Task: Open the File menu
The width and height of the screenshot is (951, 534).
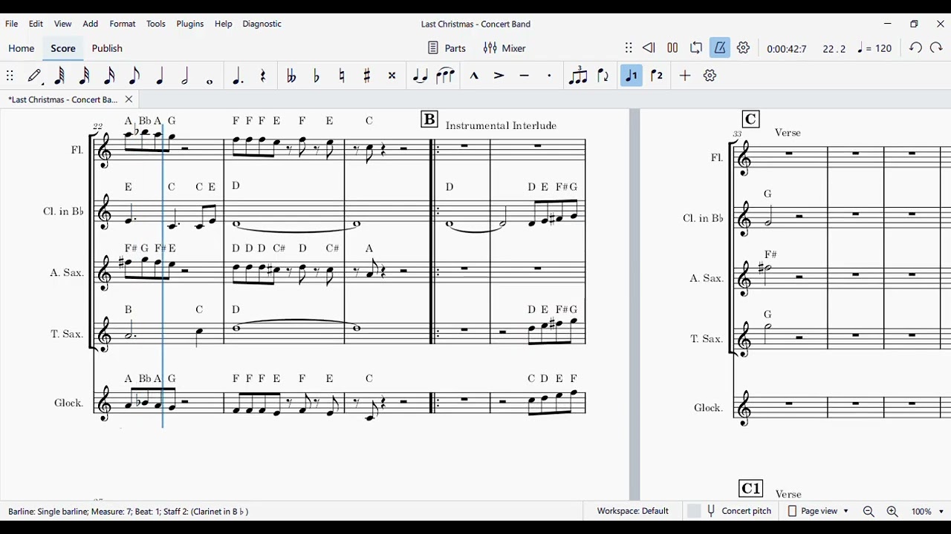Action: pos(12,24)
